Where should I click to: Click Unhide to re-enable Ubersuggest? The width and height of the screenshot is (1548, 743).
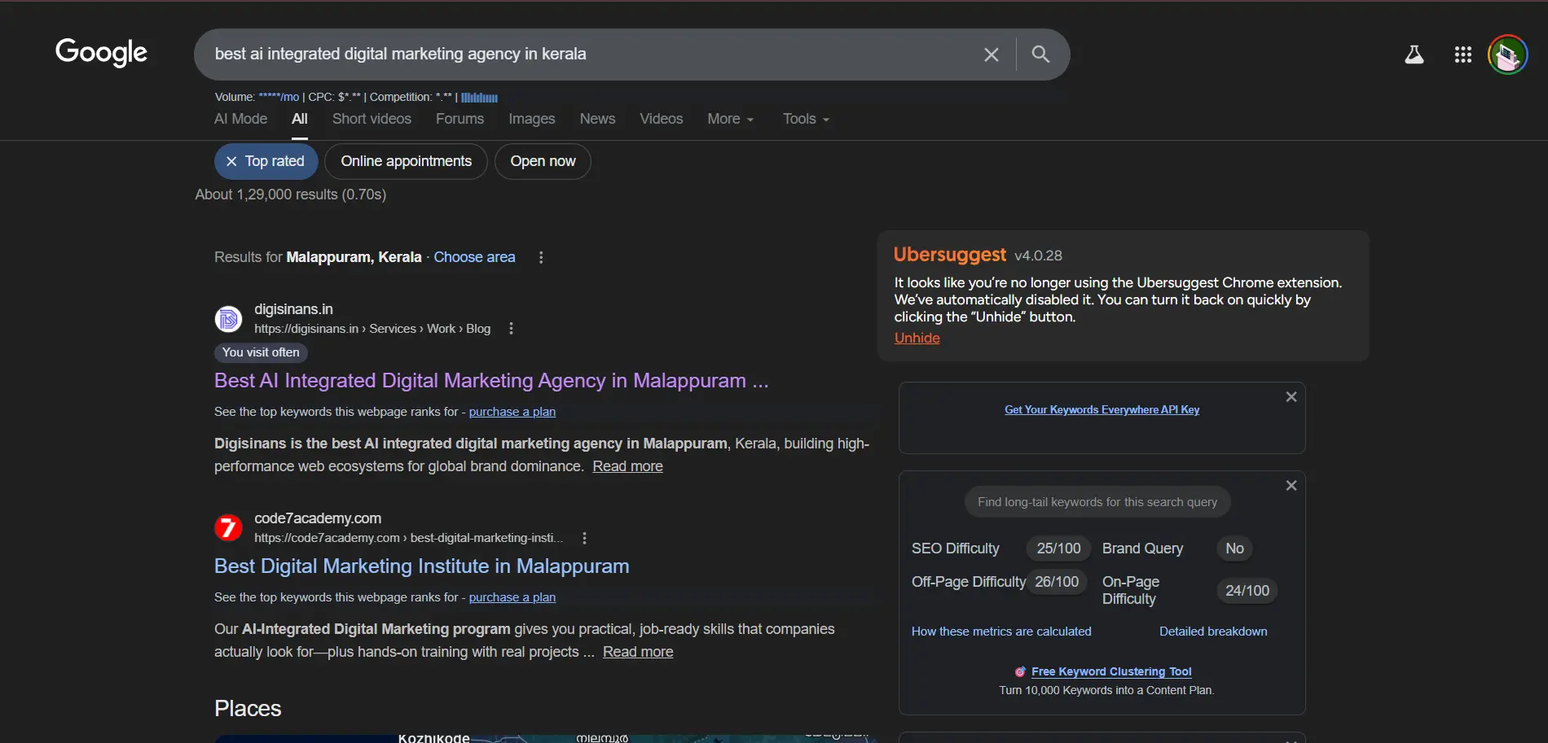tap(917, 339)
